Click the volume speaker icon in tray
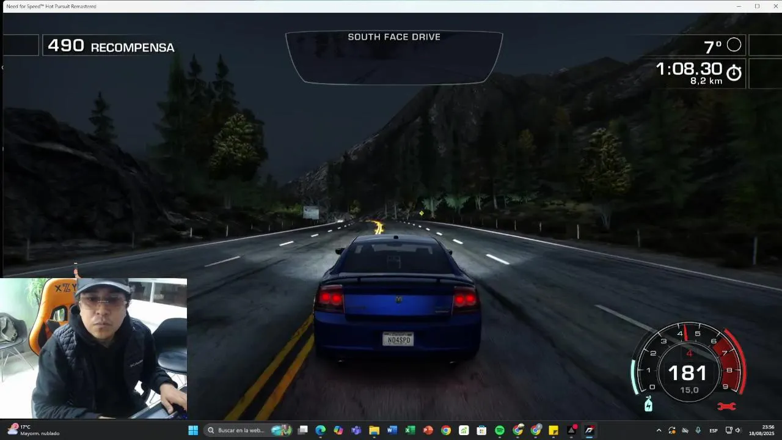This screenshot has width=782, height=440. tap(738, 430)
